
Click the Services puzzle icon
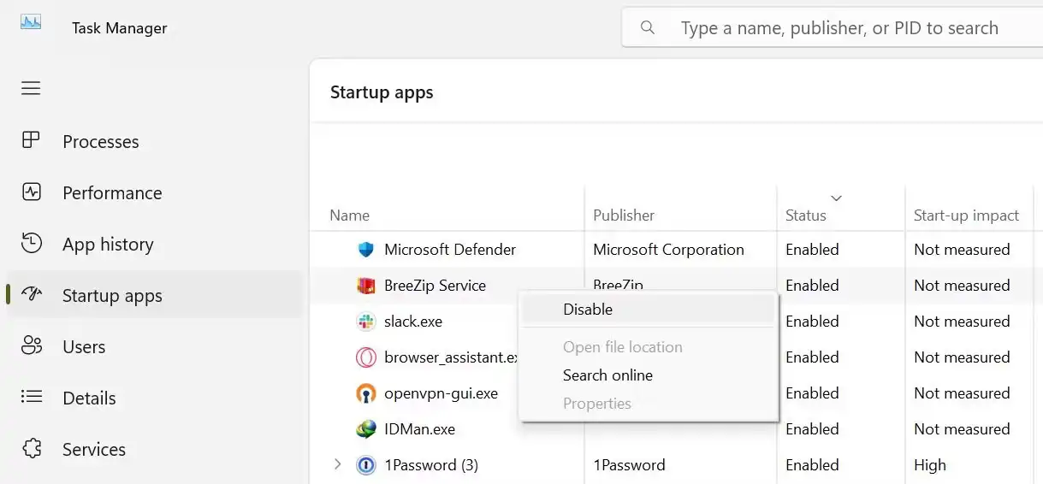tap(31, 449)
